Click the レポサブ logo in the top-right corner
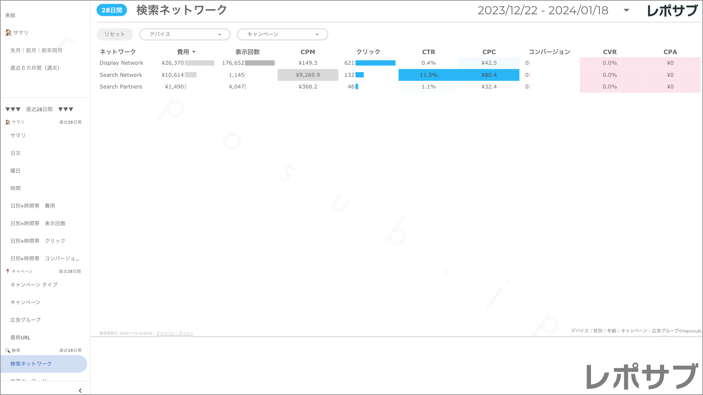Image resolution: width=703 pixels, height=395 pixels. (x=673, y=10)
